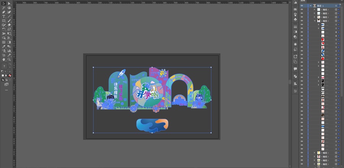
Task: Open the Stroke panel from dock
Action: pos(295,27)
